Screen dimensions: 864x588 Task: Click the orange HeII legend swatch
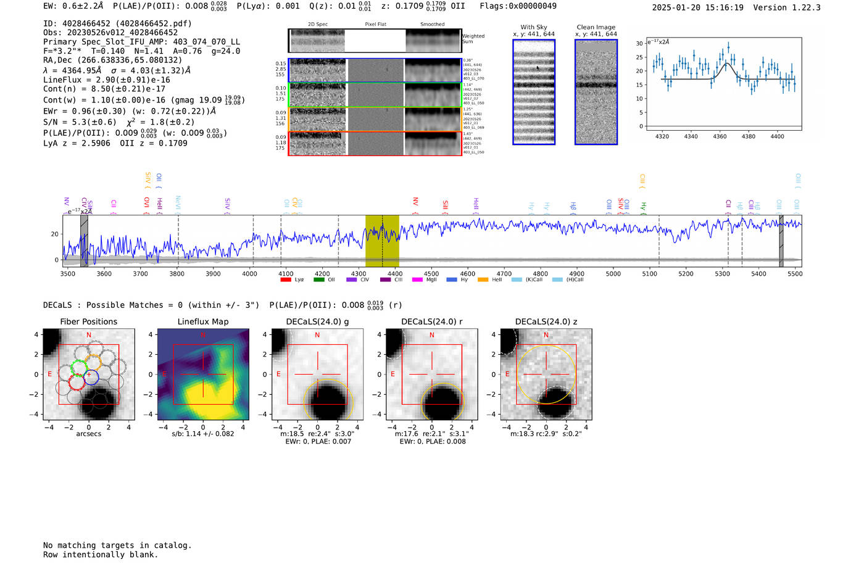coord(483,280)
